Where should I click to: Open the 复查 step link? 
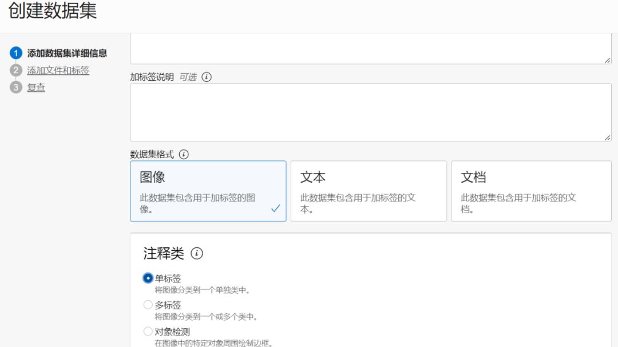pyautogui.click(x=36, y=87)
